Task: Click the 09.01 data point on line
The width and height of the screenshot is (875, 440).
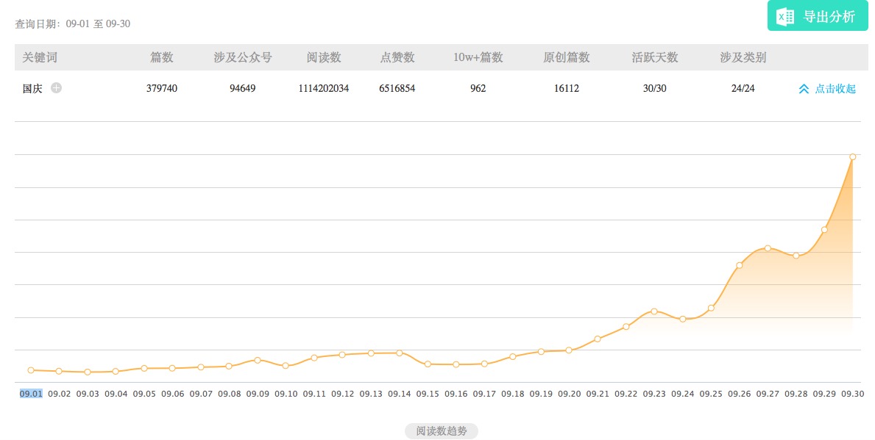Action: coord(31,370)
